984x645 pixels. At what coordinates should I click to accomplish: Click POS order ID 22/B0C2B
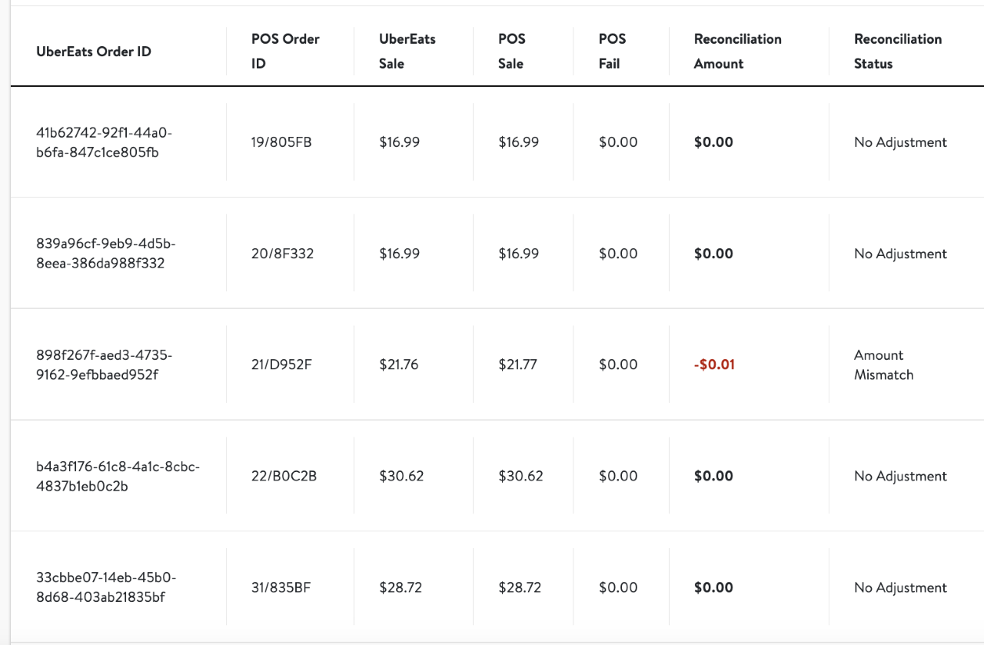click(284, 477)
